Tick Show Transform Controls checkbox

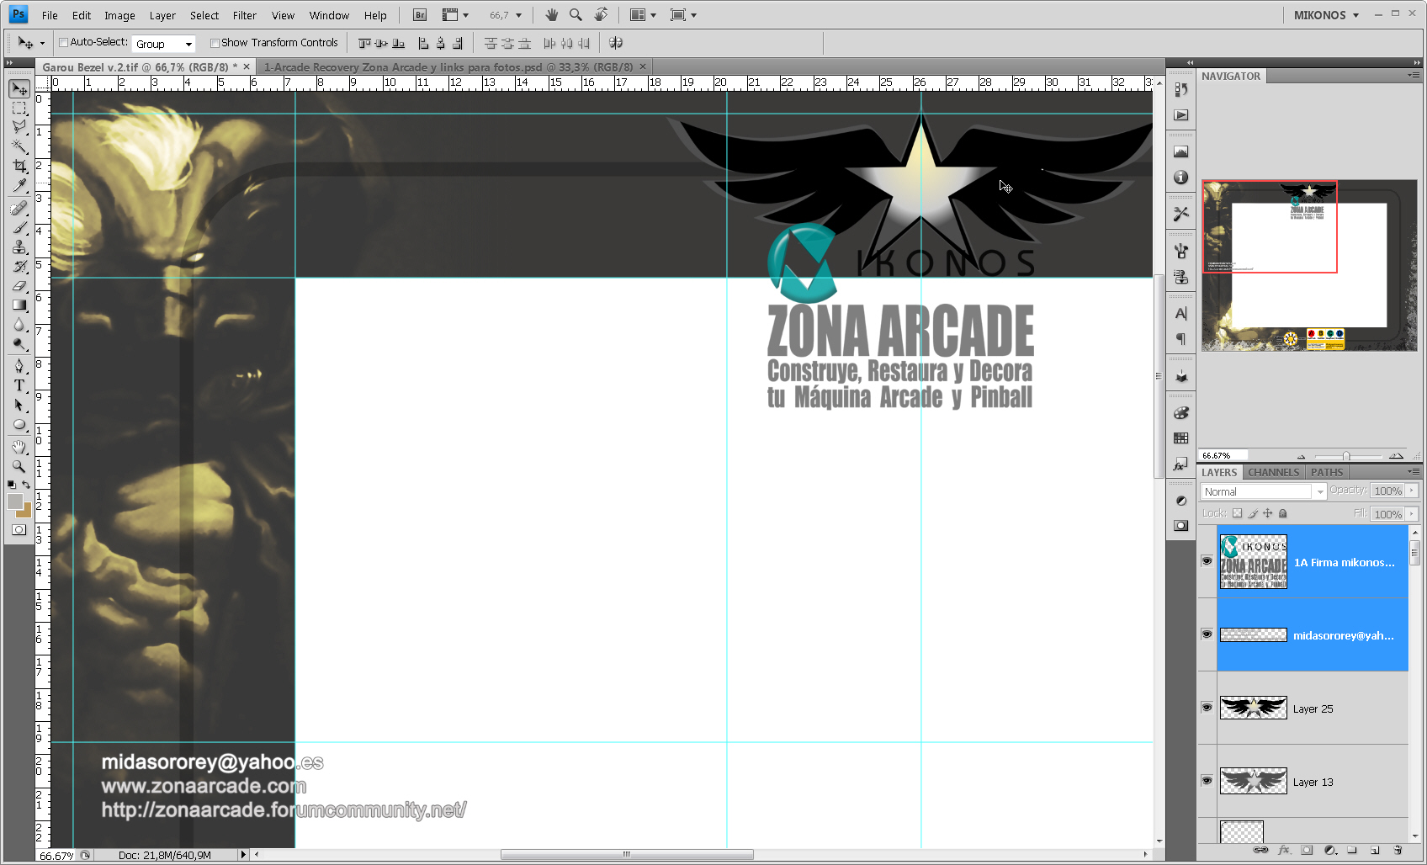click(x=215, y=43)
